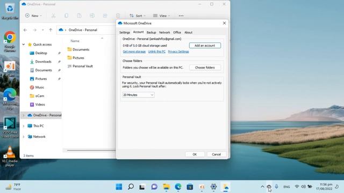This screenshot has width=344, height=193.
Task: Open the Sort dropdown in File Explorer
Action: 138,16
